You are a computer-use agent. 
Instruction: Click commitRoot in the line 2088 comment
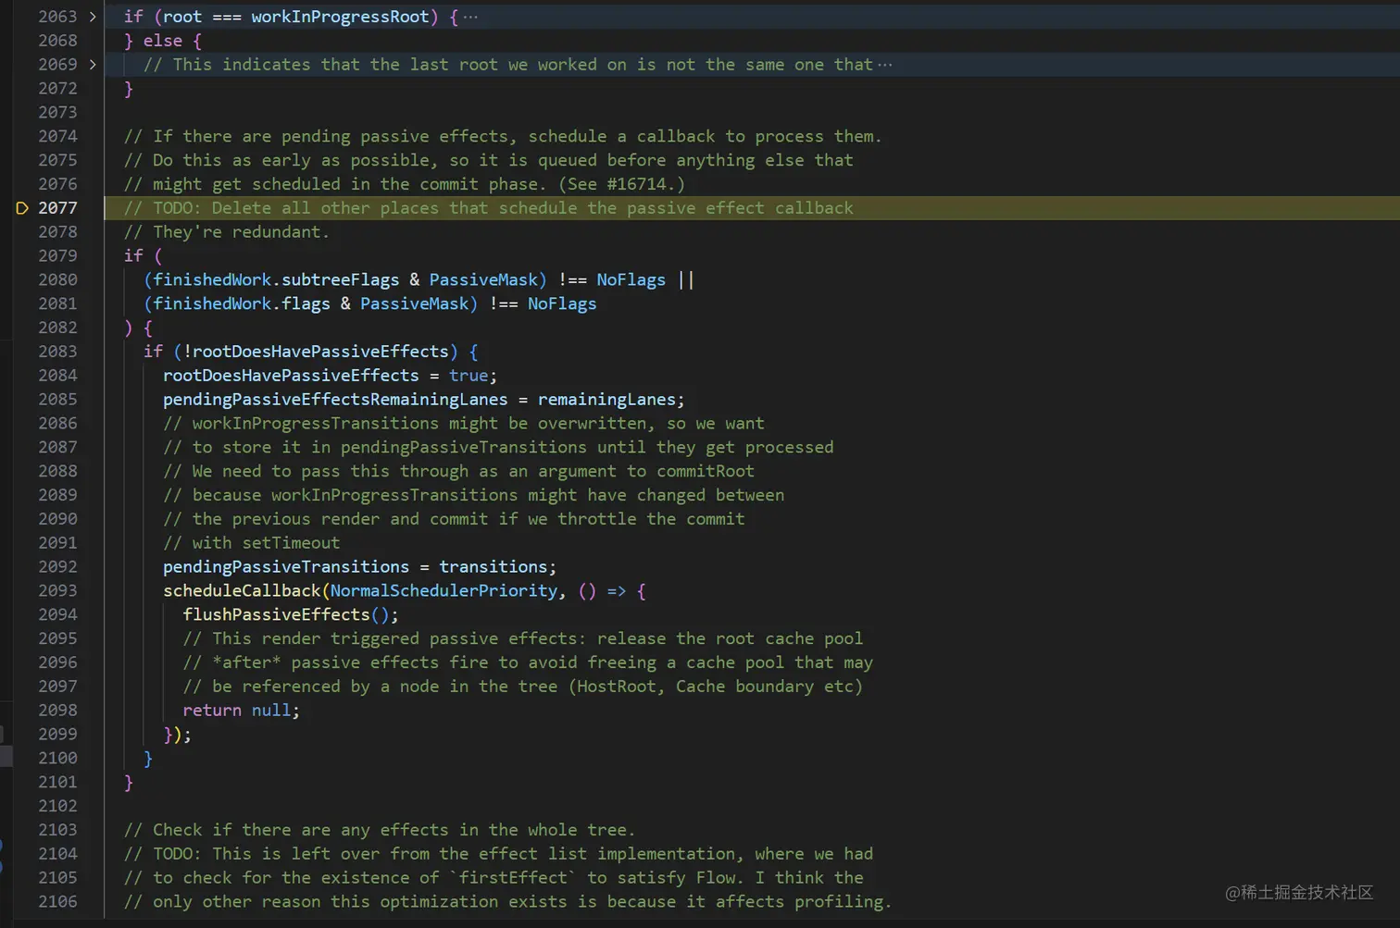coord(706,471)
